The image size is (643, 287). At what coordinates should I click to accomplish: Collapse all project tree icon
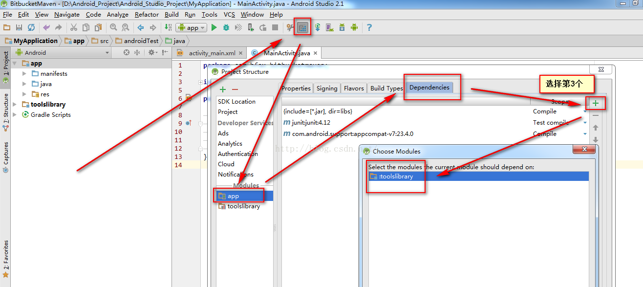(137, 52)
